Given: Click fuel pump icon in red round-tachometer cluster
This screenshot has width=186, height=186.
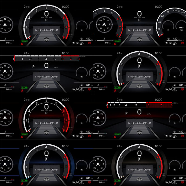Looking at the screenshot, I should coord(81,132).
